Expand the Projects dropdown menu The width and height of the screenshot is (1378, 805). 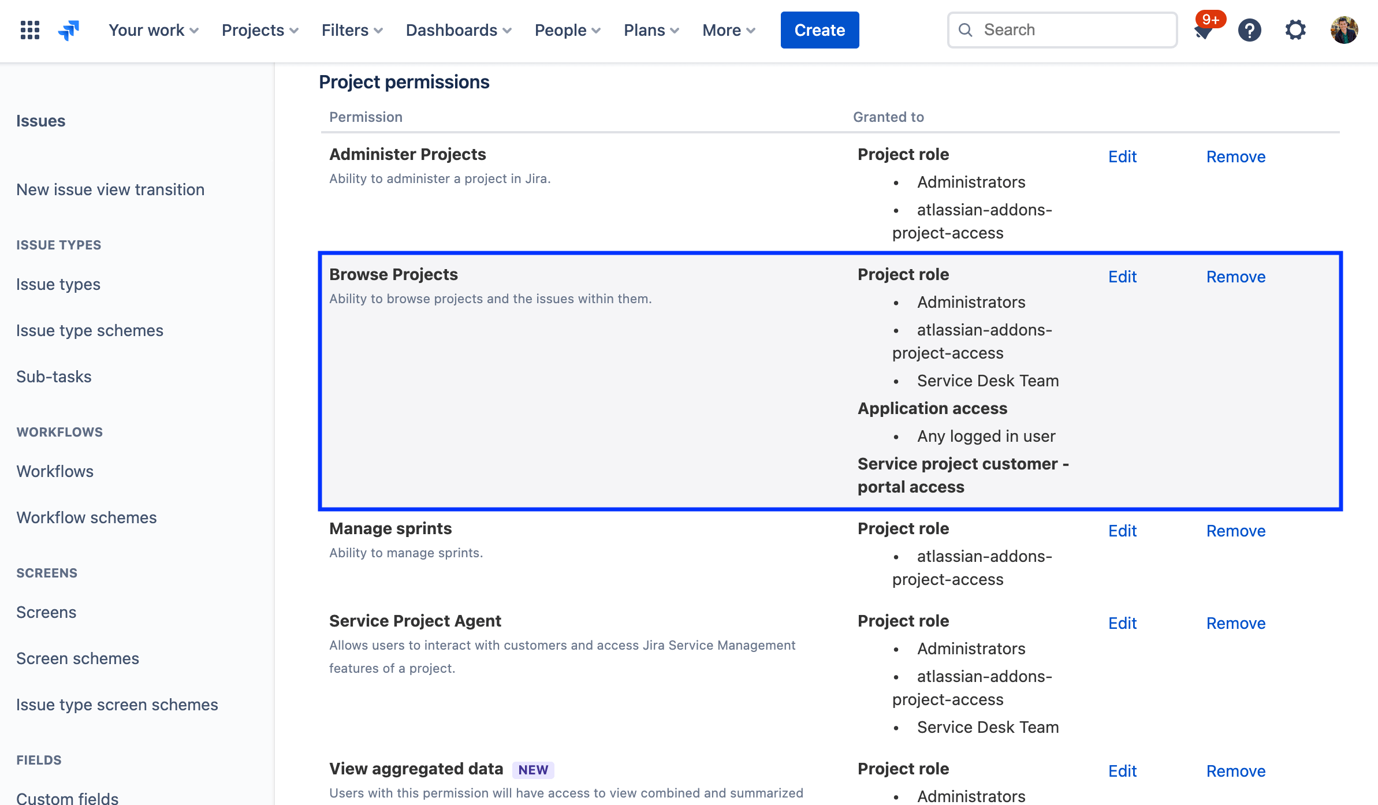click(x=260, y=29)
